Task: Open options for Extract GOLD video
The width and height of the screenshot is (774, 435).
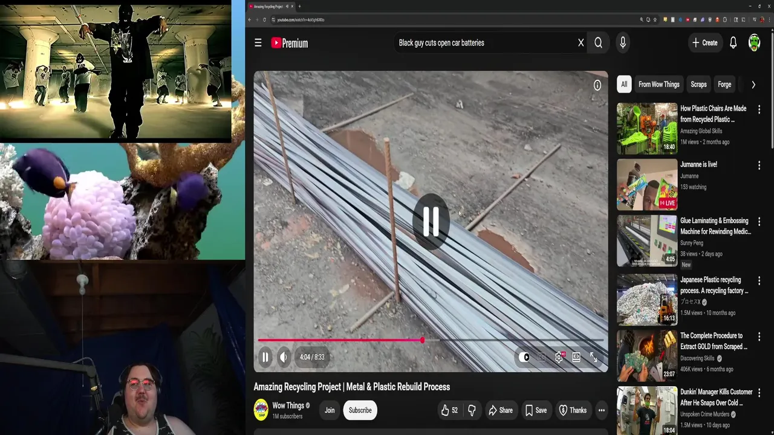Action: click(x=759, y=337)
